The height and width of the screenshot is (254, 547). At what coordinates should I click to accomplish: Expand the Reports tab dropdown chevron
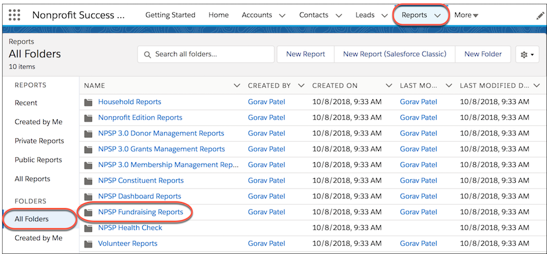point(438,16)
